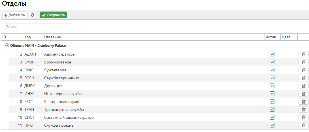
Task: Toggle active checkbox for Ресторанная служба
Action: point(272,102)
